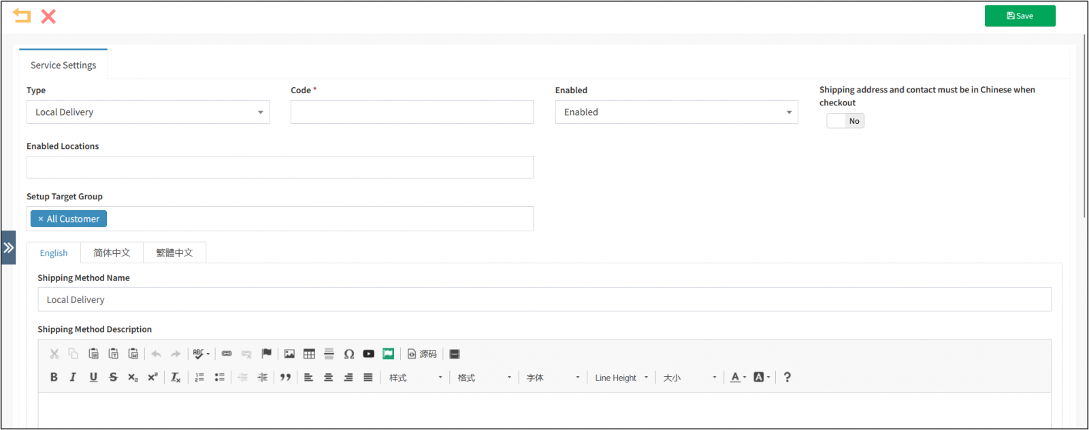This screenshot has height=430, width=1089.
Task: Click the green Save button
Action: (1020, 16)
